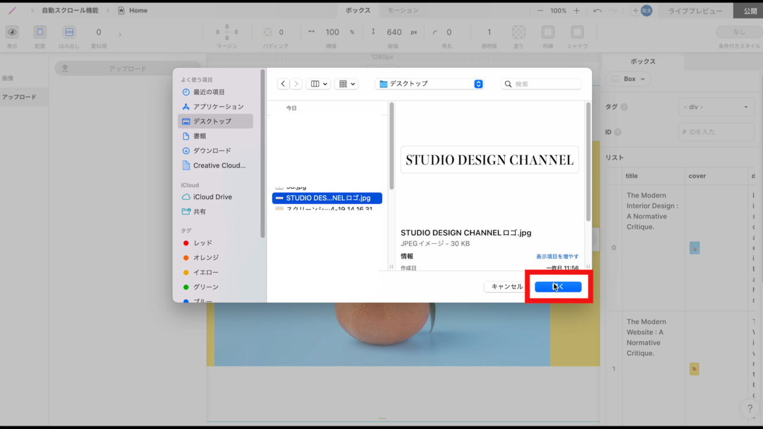Click the undo arrow icon
The image size is (763, 429).
pyautogui.click(x=597, y=11)
